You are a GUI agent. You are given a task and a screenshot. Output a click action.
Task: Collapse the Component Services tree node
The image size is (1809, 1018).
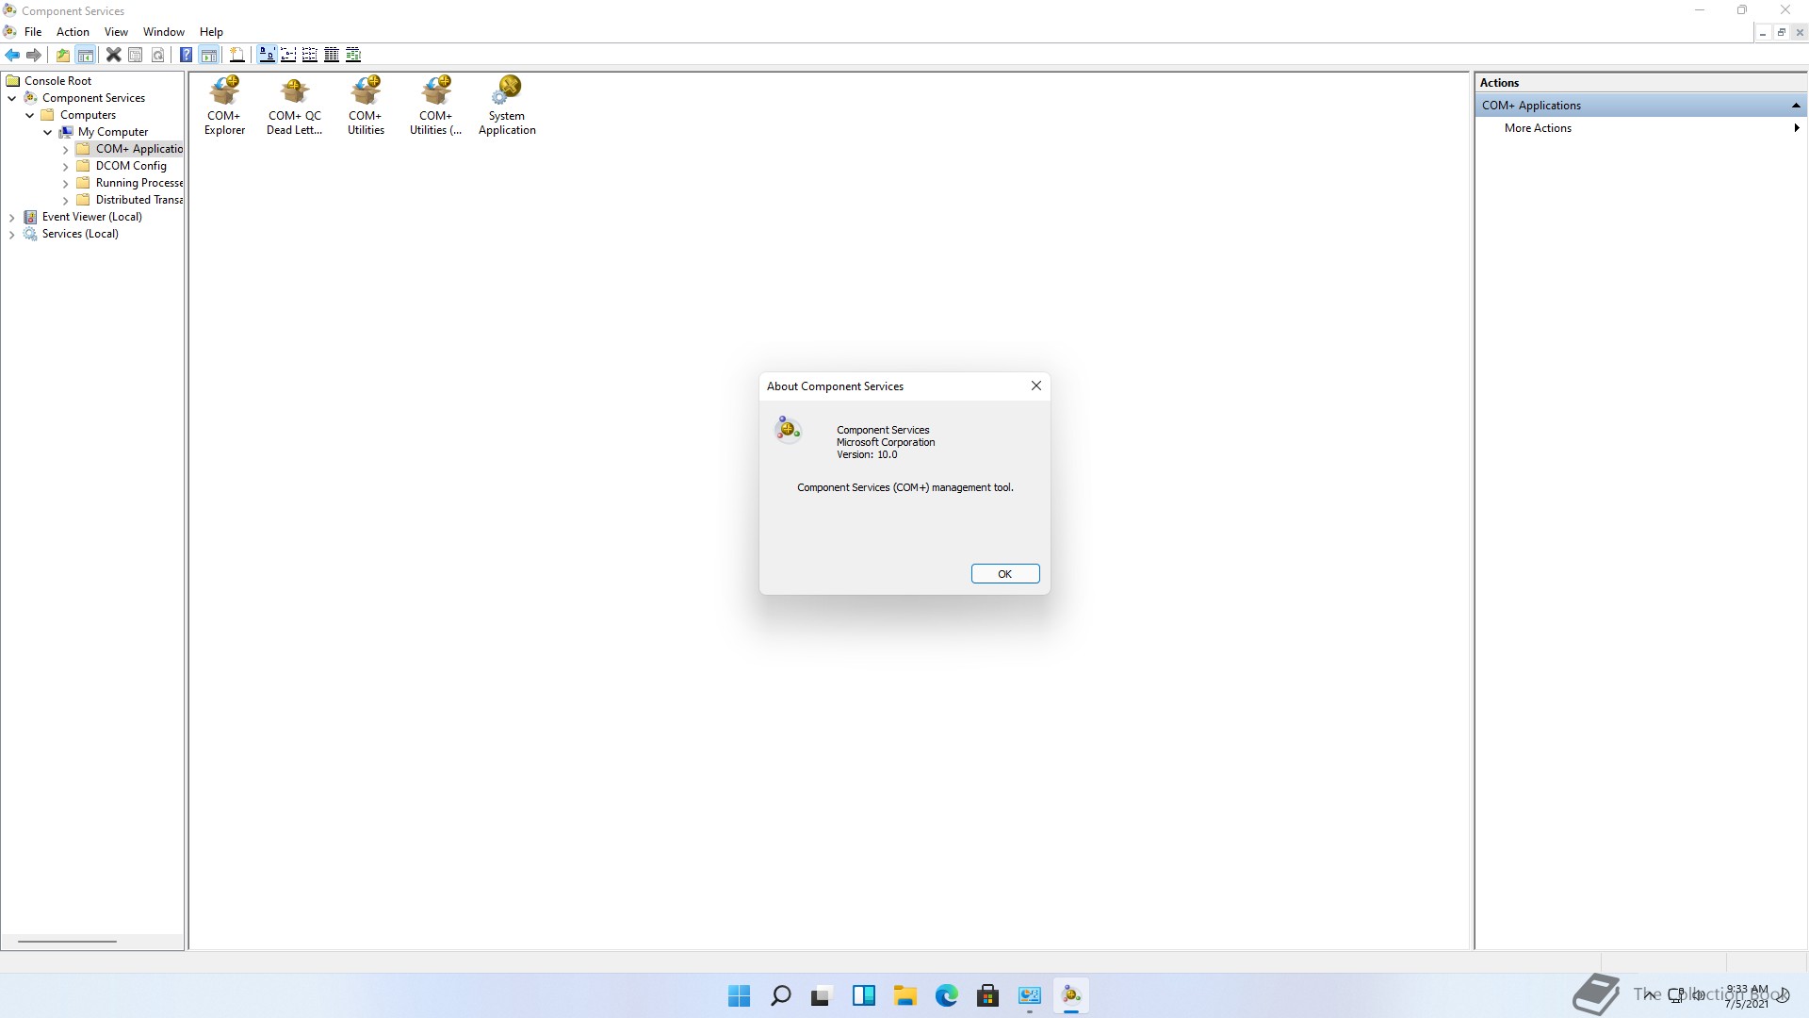[x=12, y=98]
